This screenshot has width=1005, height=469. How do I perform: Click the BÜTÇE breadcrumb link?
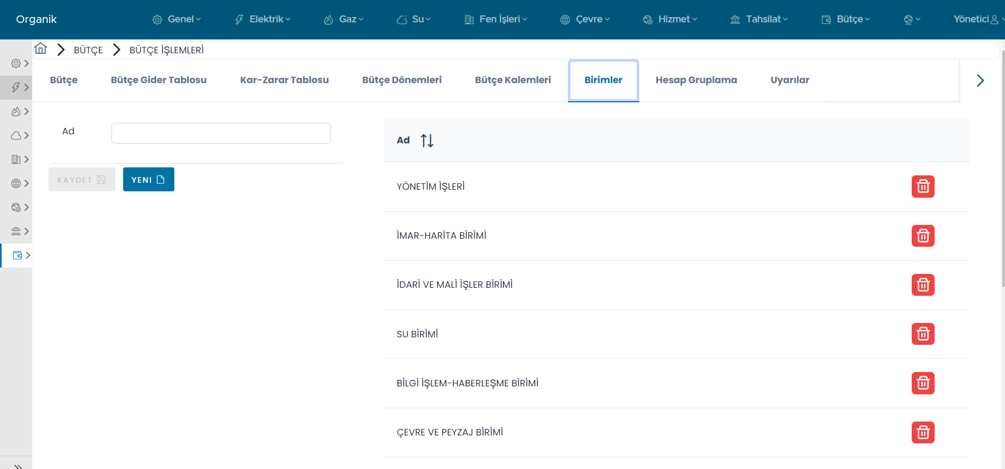pos(88,50)
